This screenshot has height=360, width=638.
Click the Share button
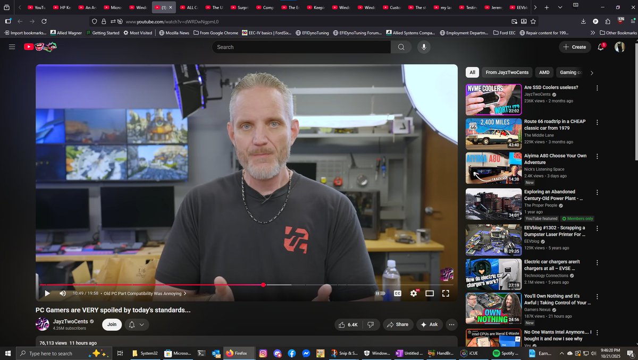pos(397,324)
